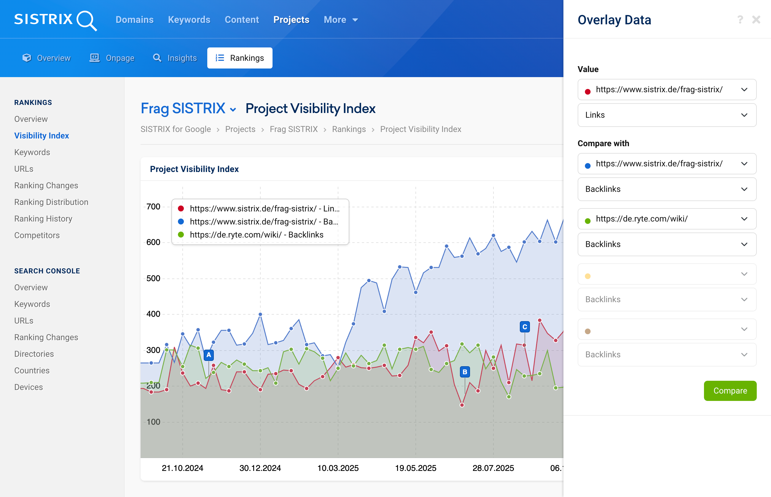
Task: Click the Insights magnifier icon
Action: pos(157,58)
